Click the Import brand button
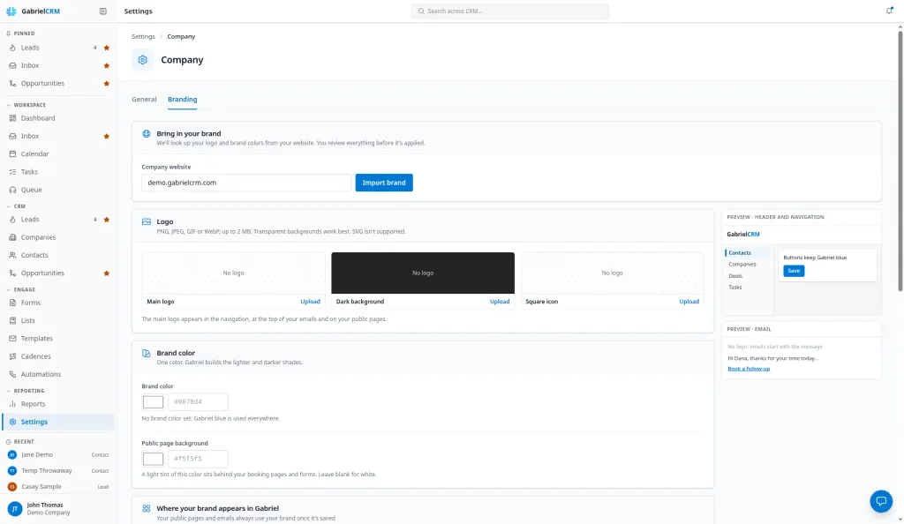The image size is (904, 524). point(384,183)
